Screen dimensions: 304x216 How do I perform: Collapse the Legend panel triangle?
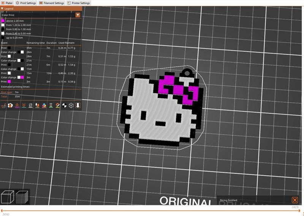(x=2, y=8)
